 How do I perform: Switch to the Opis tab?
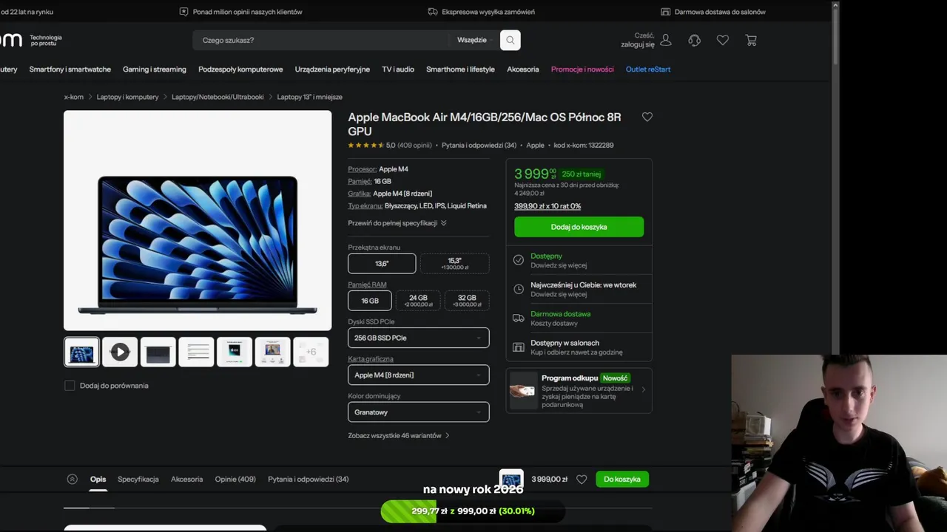(x=98, y=479)
